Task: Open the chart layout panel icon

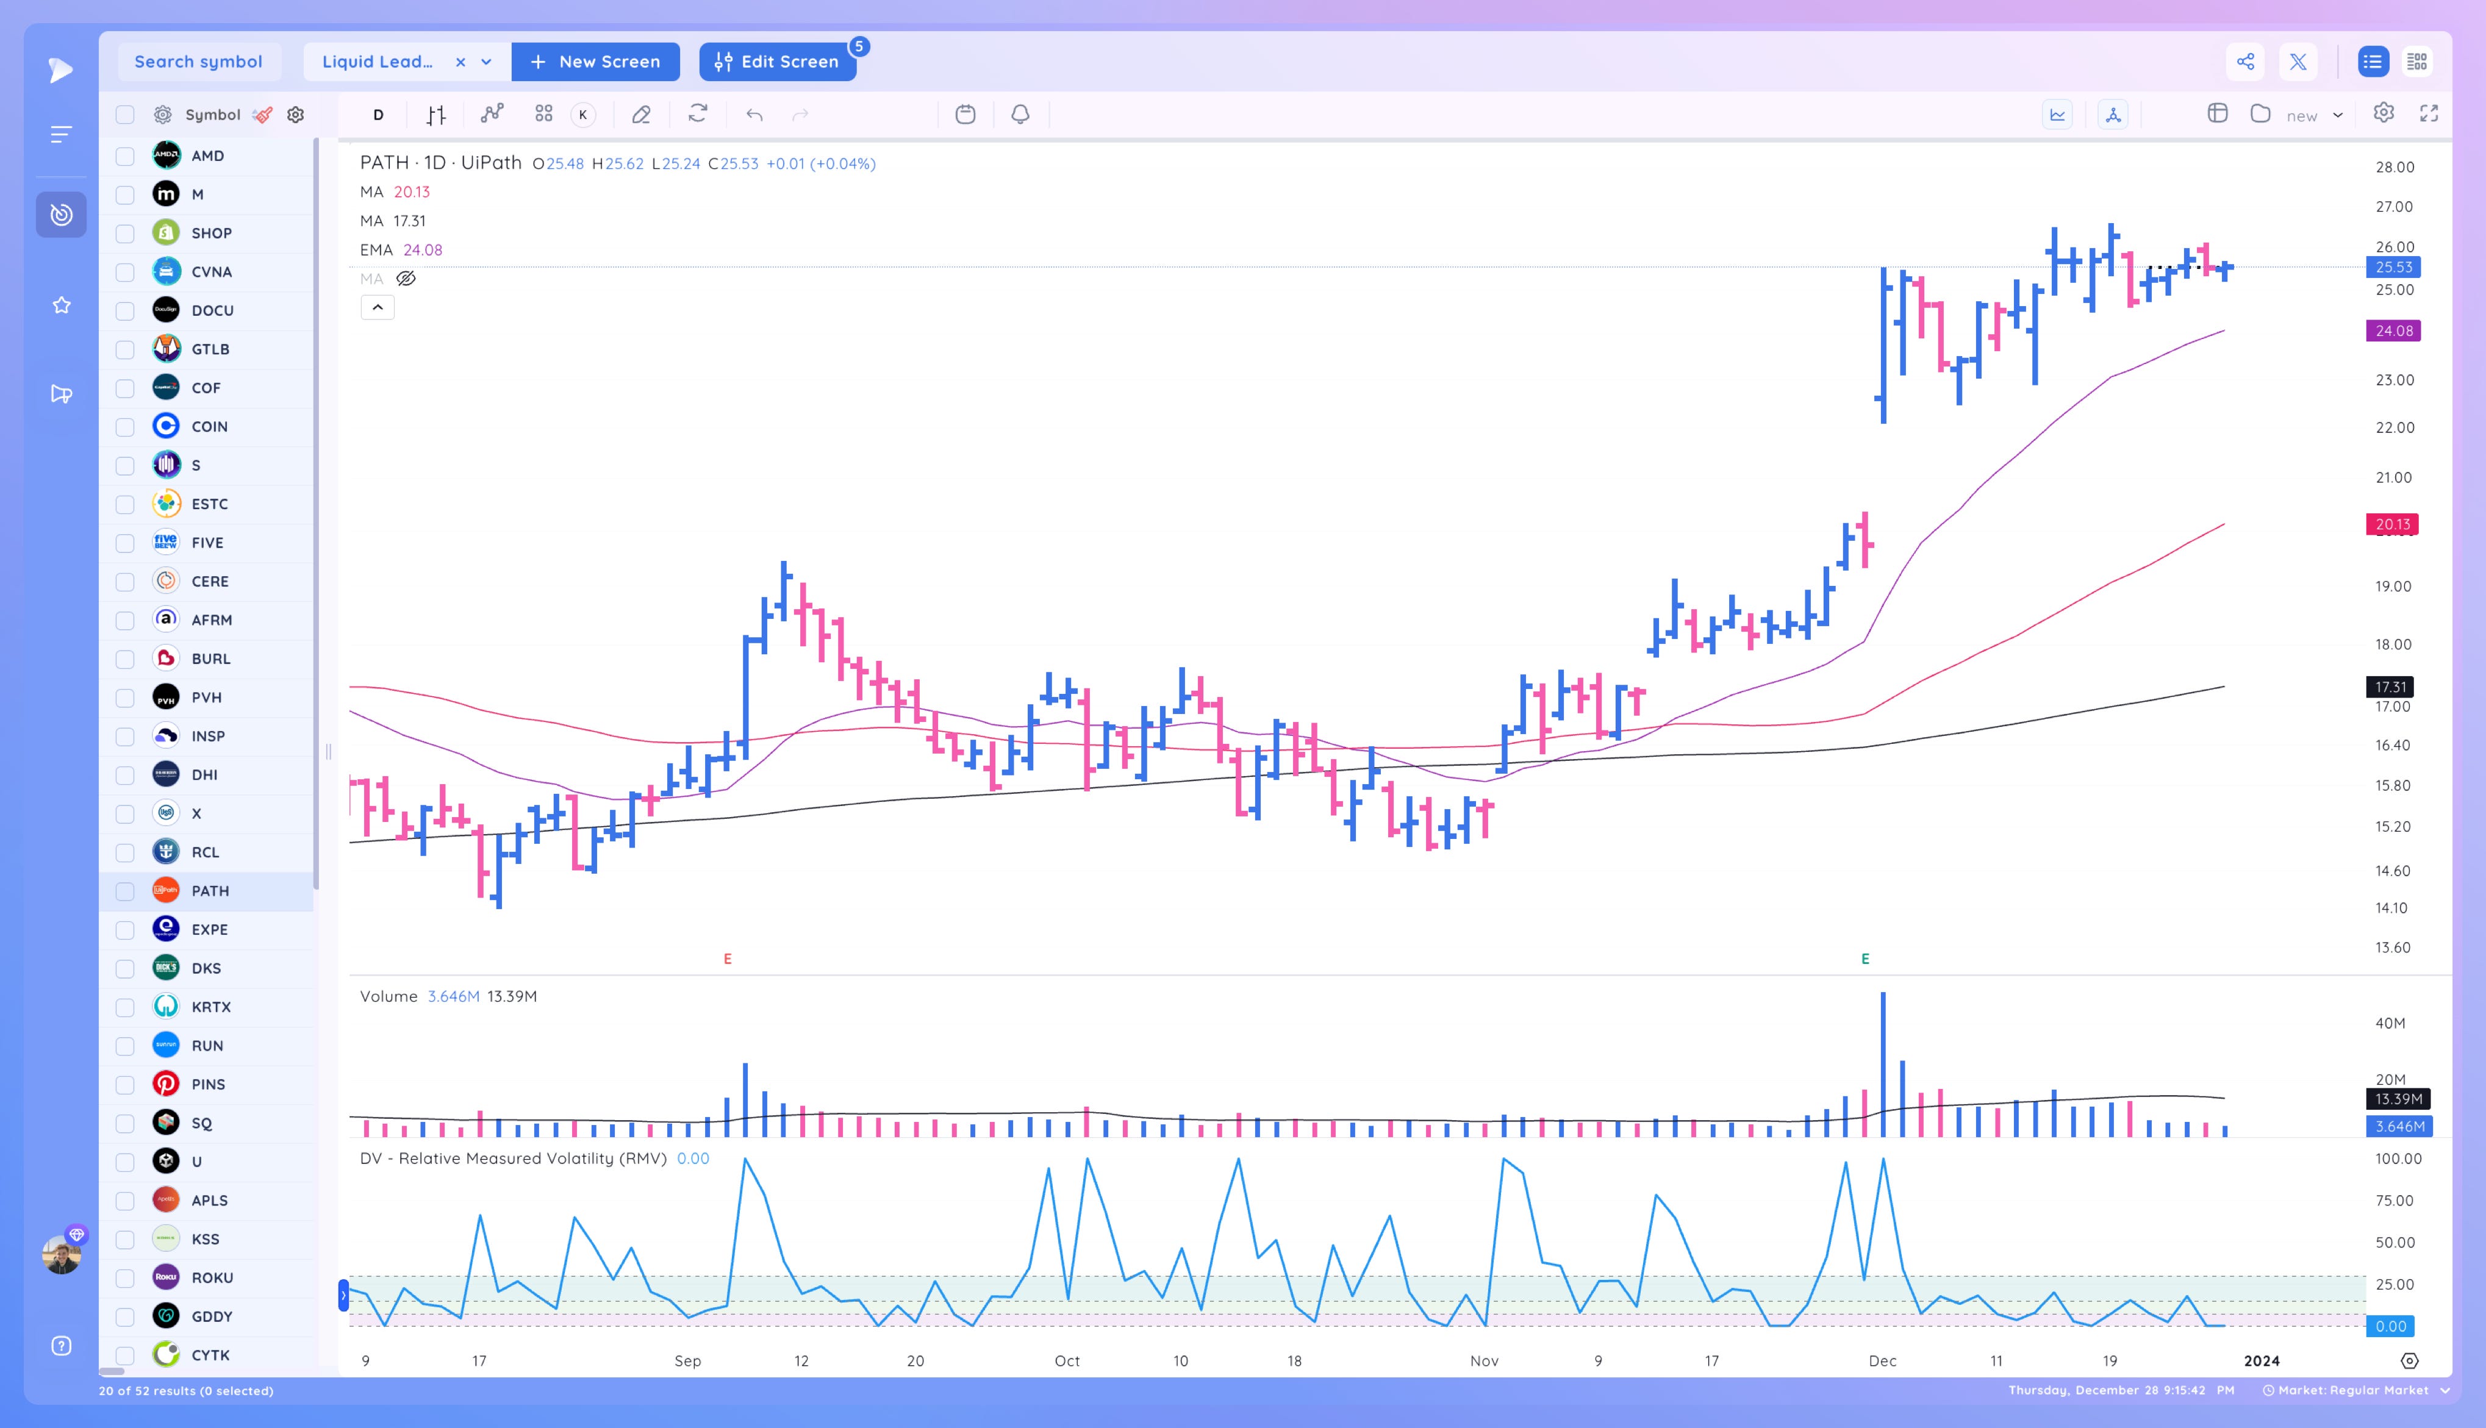Action: click(x=2217, y=114)
